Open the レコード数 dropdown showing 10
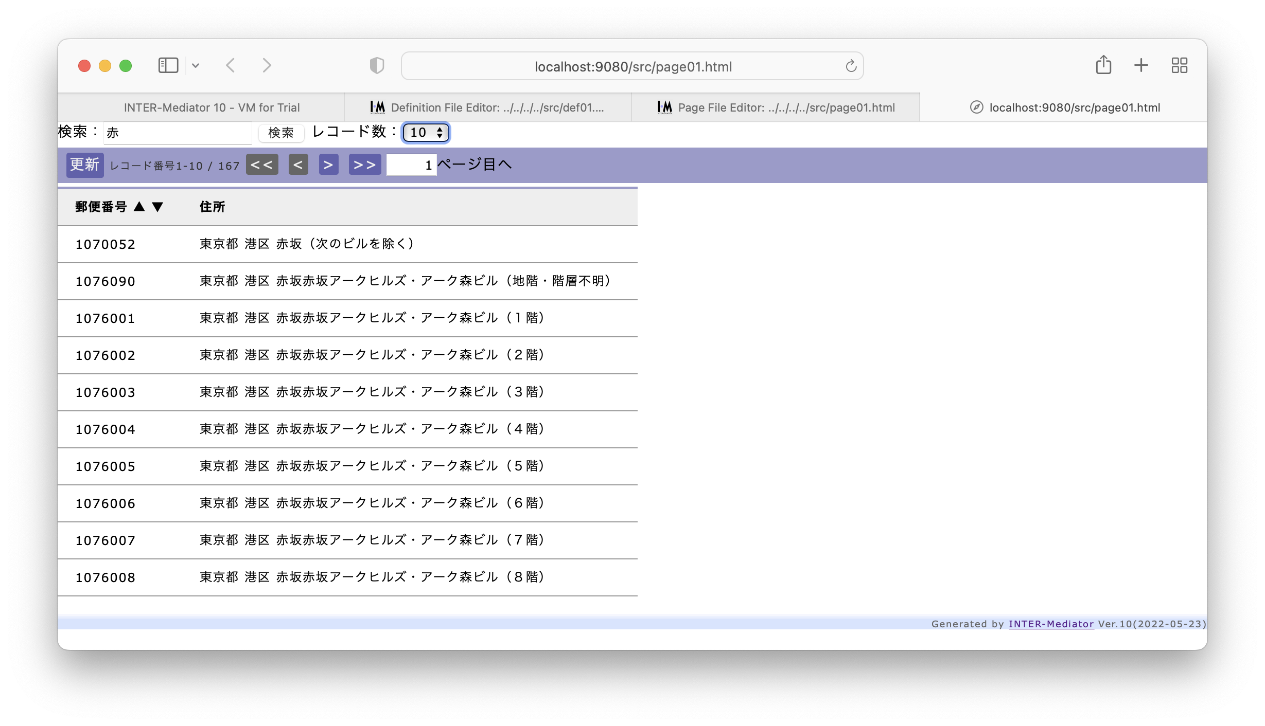The image size is (1265, 726). tap(426, 133)
